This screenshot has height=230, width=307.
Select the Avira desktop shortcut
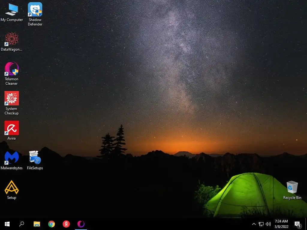point(12,131)
